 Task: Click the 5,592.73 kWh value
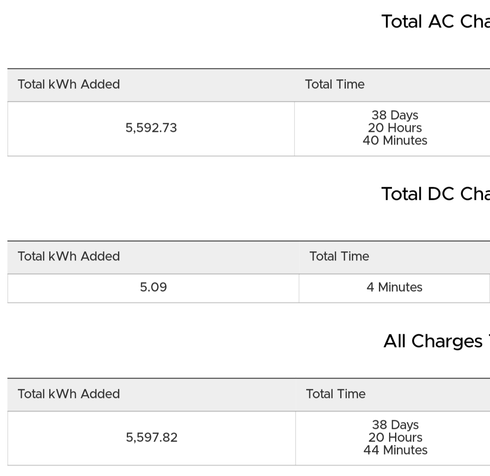[x=151, y=128]
